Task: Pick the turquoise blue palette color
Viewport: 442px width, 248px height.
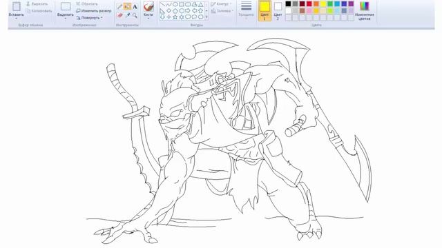Action: click(x=337, y=3)
